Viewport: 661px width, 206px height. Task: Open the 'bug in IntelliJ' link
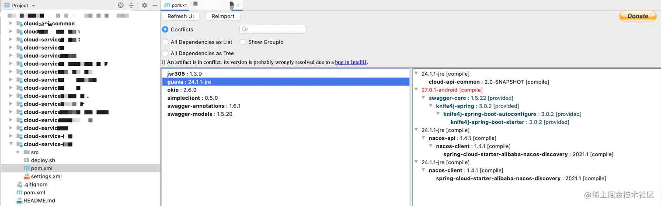[351, 62]
